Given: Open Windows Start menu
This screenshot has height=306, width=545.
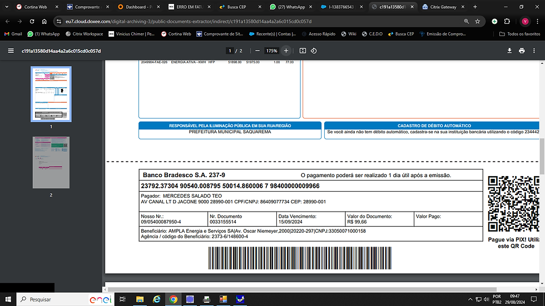Looking at the screenshot, I should point(8,299).
